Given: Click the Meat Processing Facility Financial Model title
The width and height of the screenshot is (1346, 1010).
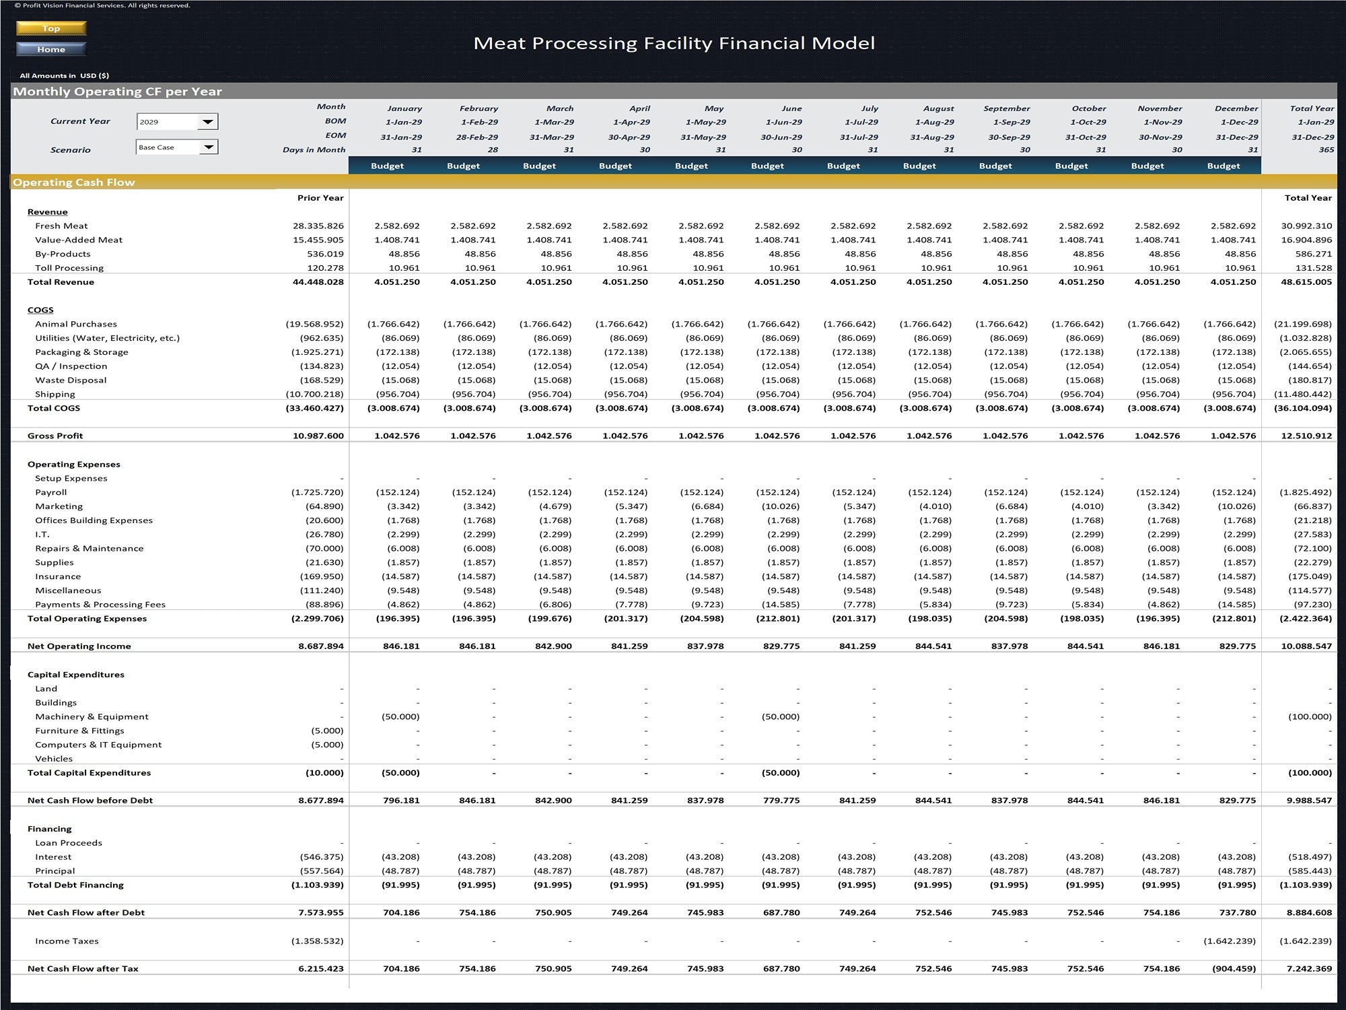Looking at the screenshot, I should (674, 43).
